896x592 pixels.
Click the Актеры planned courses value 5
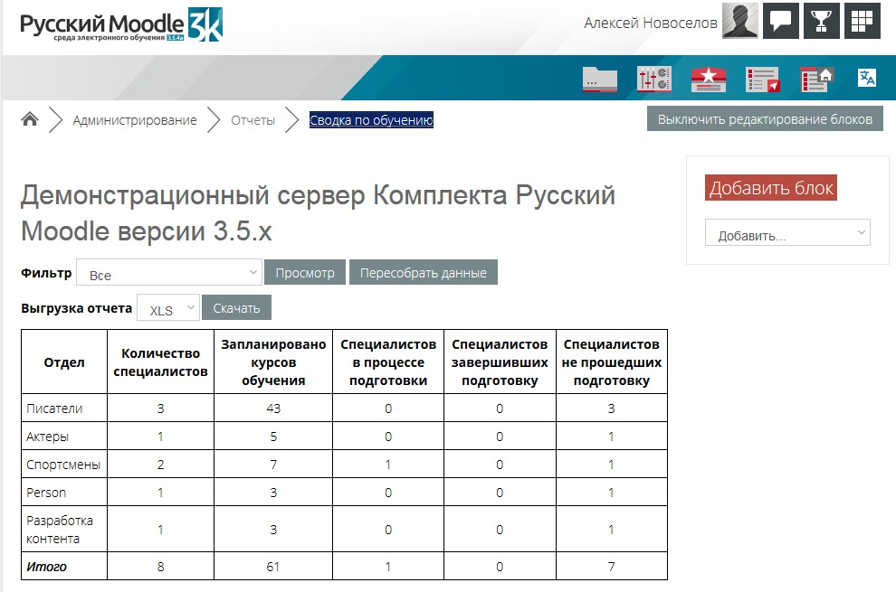click(273, 437)
